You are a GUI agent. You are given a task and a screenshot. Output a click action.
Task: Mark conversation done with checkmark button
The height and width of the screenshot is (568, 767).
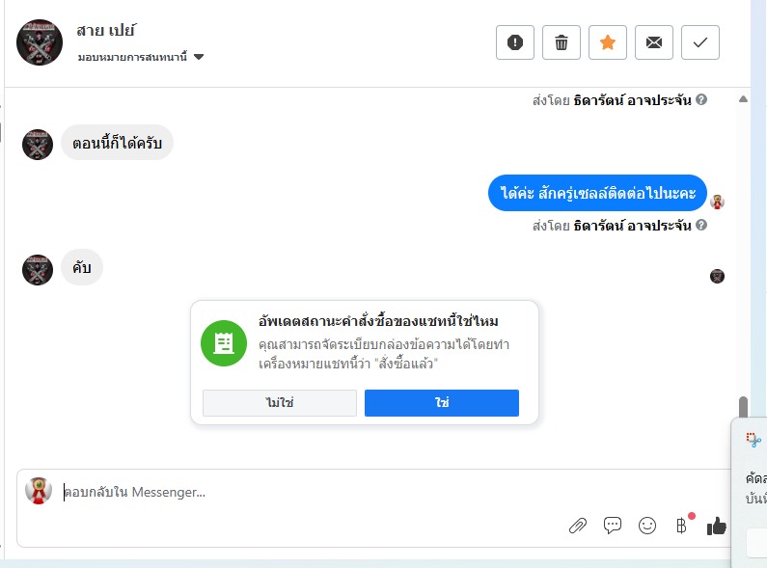click(700, 42)
